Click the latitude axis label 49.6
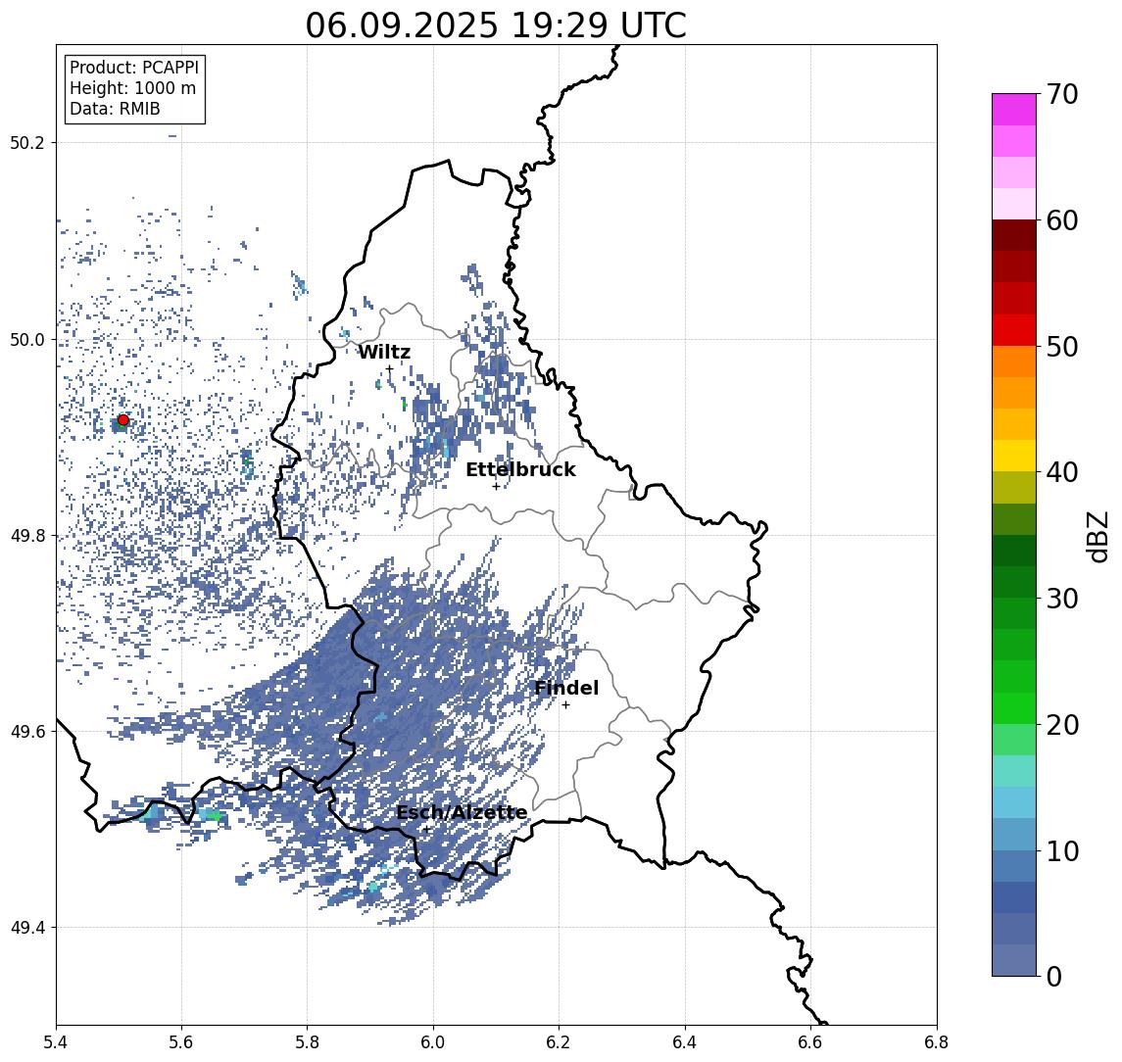Viewport: 1122px width, 1062px height. click(x=26, y=732)
